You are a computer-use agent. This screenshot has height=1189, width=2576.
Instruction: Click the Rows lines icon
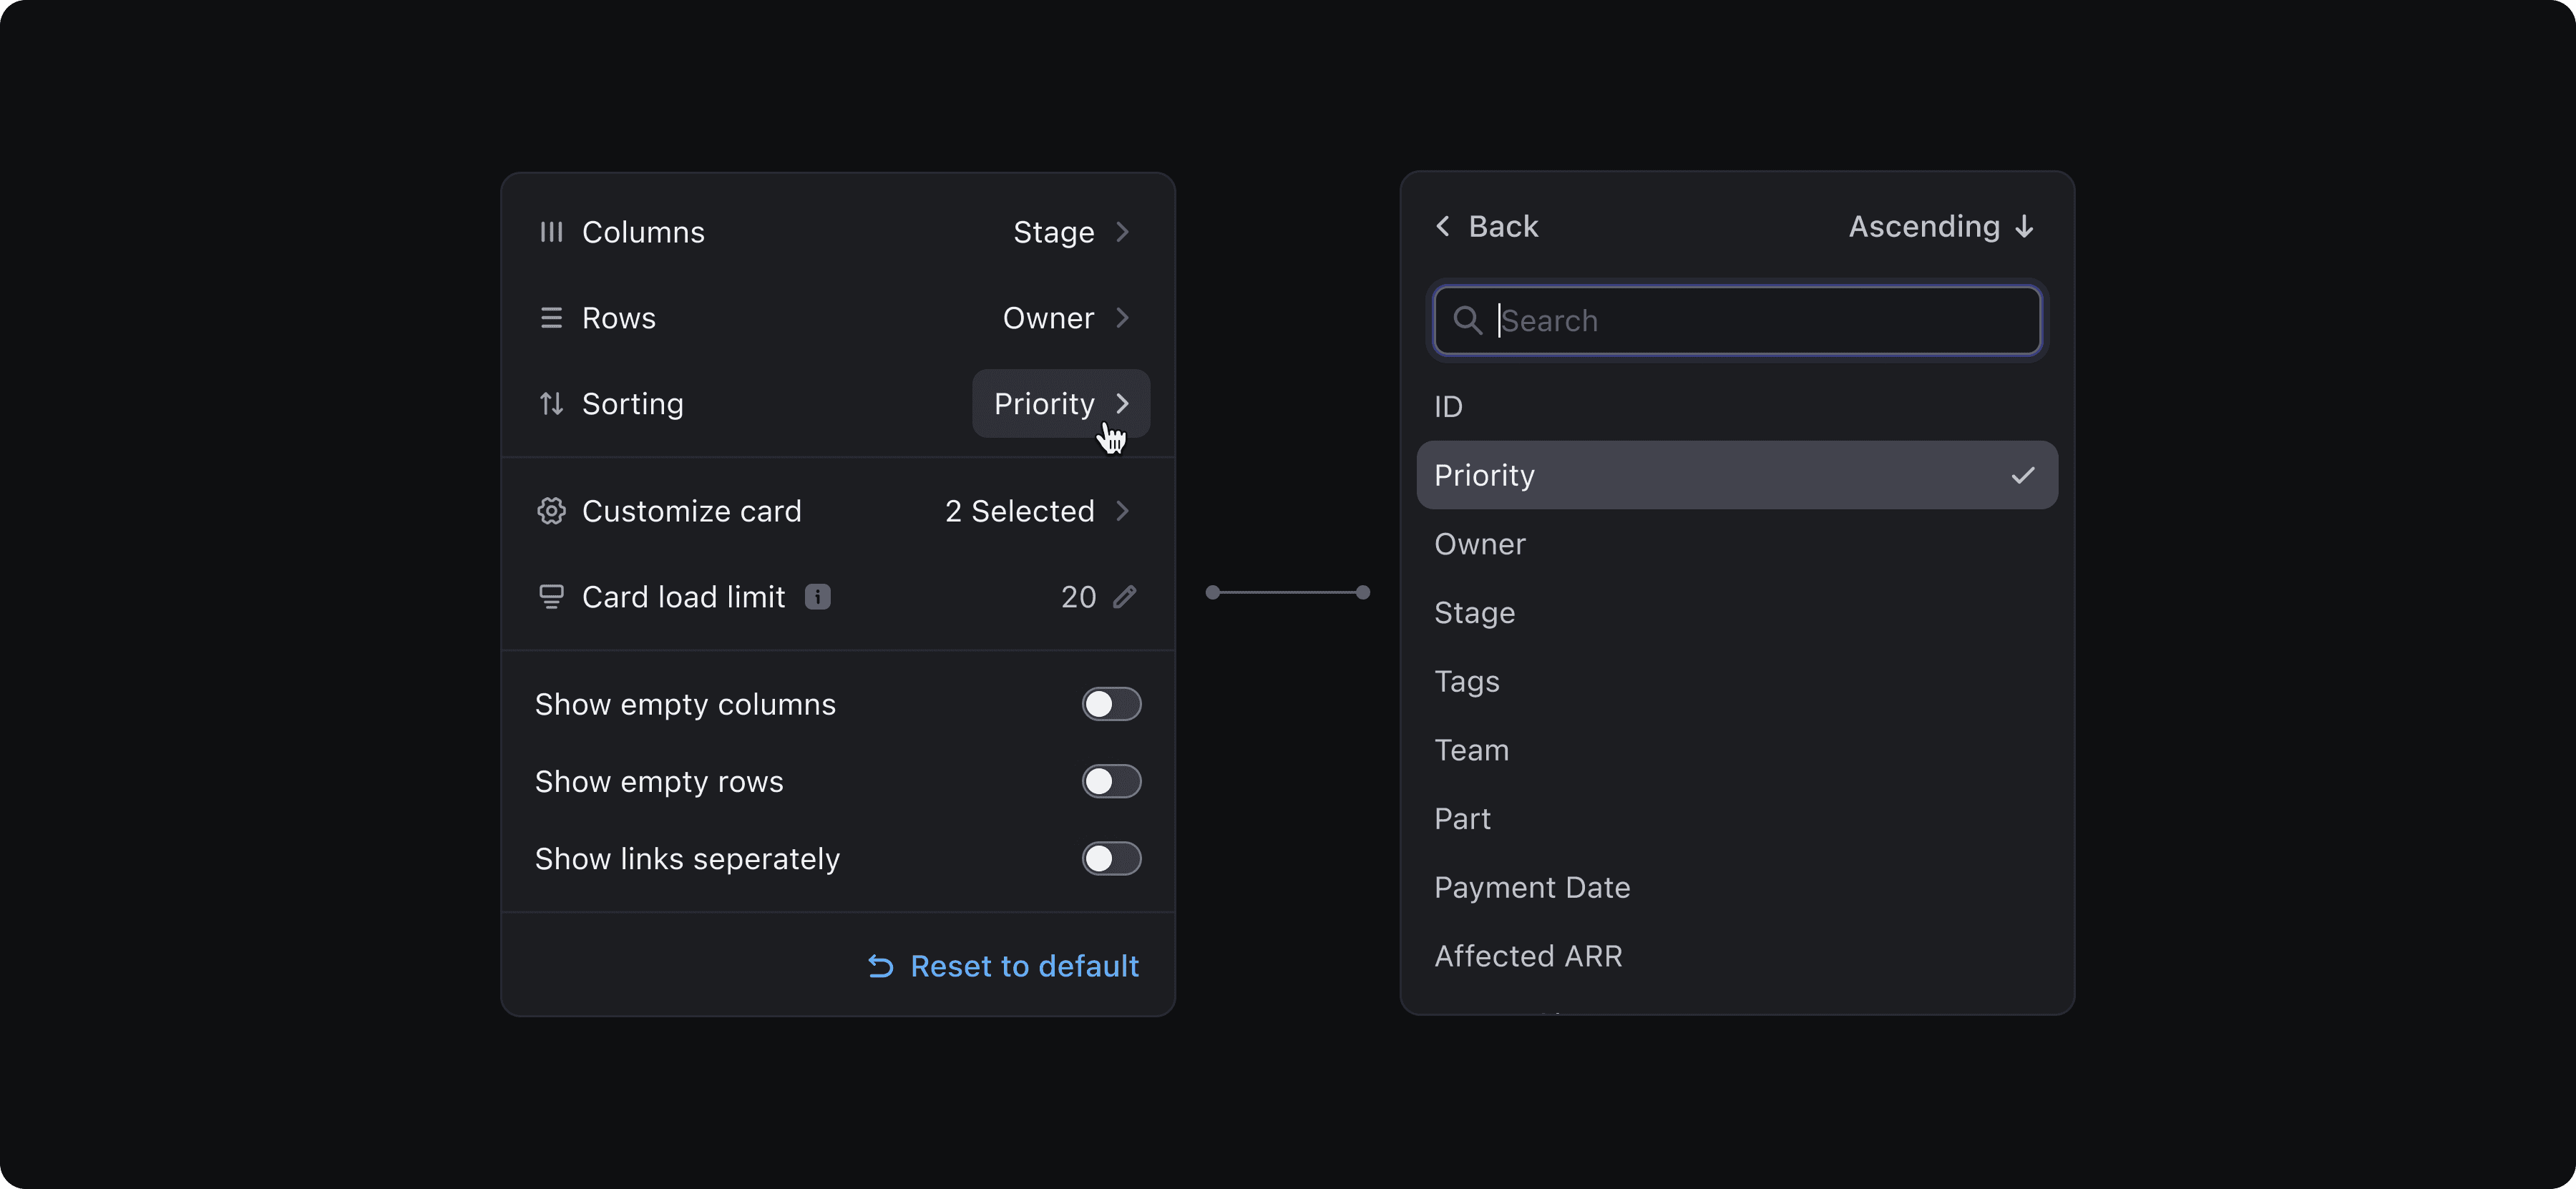pos(551,318)
